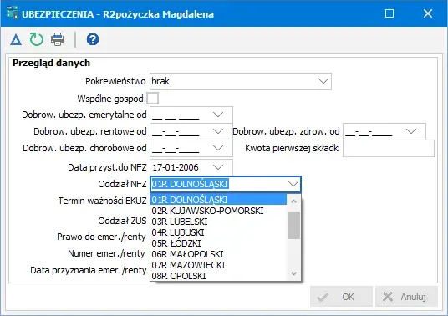Screen dimensions: 448x316
Task: Choose 03R LUBELSKI from the list
Action: click(219, 222)
